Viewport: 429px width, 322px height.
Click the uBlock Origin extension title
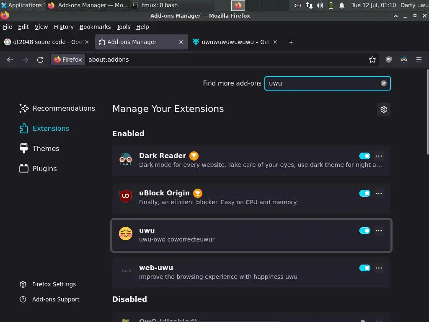pyautogui.click(x=164, y=193)
